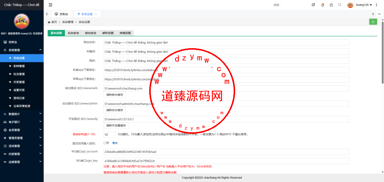This screenshot has height=182, width=384.
Task: Click the large sidebar profile avatar
Action: click(x=21, y=21)
